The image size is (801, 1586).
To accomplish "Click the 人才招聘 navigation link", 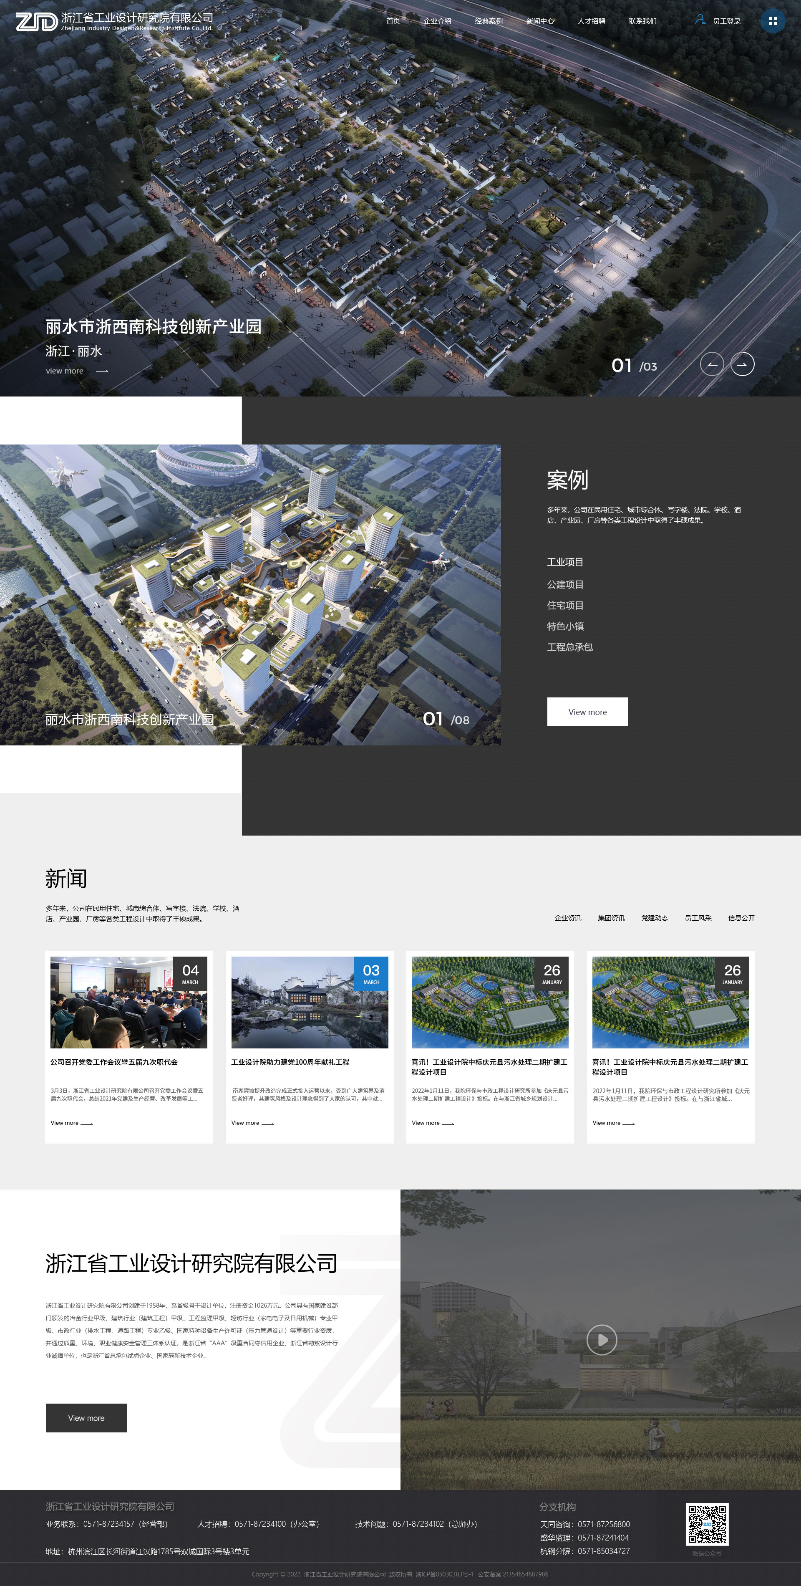I will coord(591,21).
